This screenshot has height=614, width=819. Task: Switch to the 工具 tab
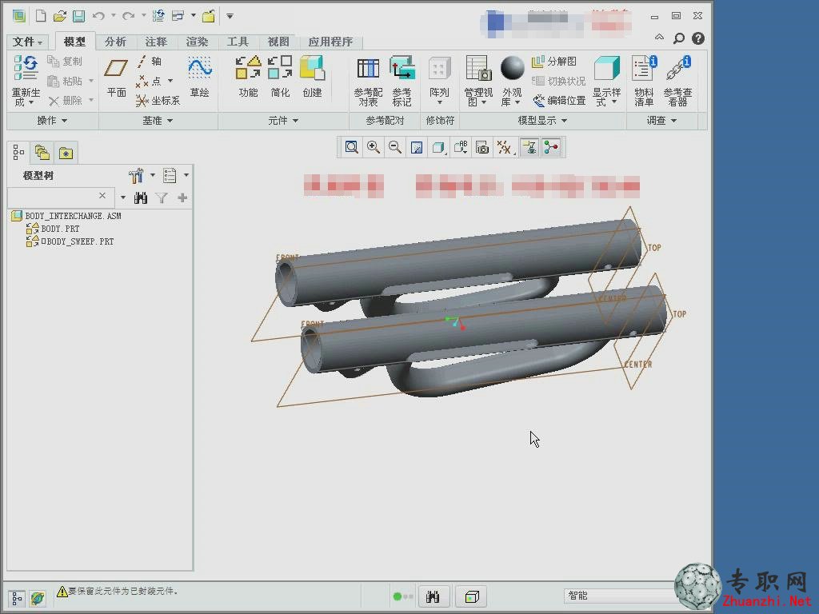pos(237,42)
